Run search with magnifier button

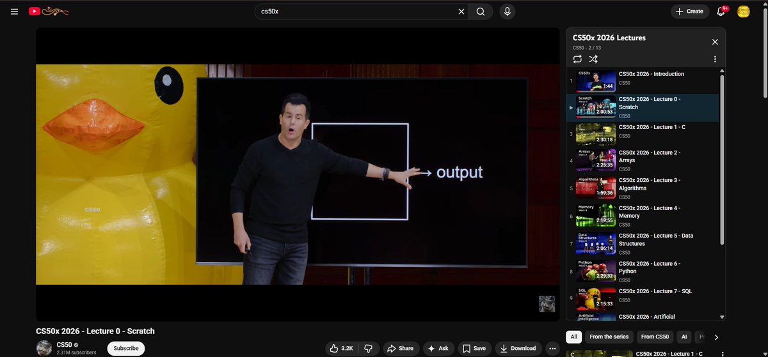pos(481,11)
